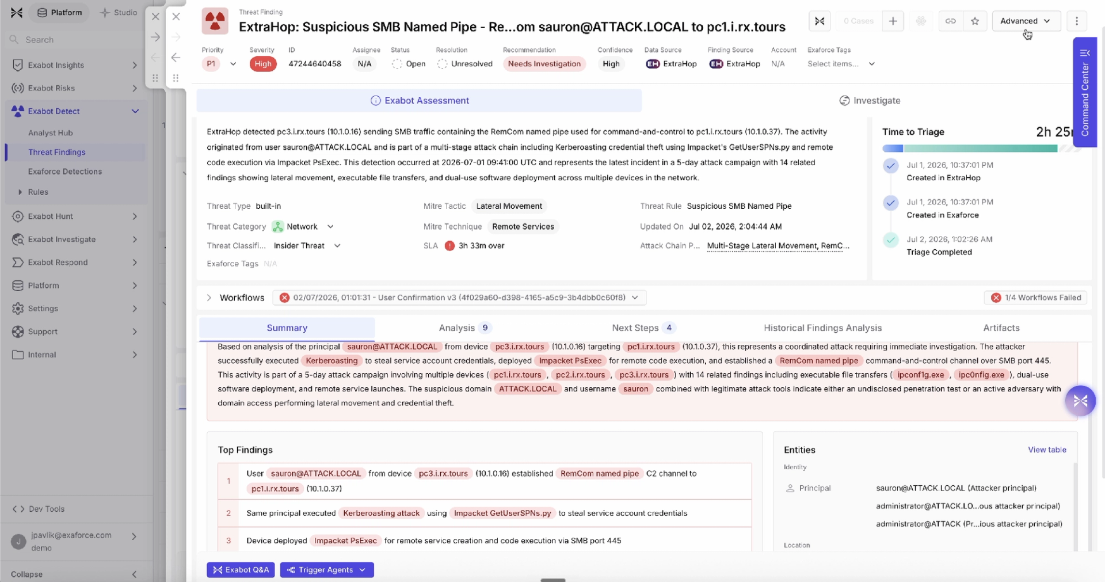Open the User Confirmation v3 workflow dropdown
This screenshot has height=582, width=1105.
tap(459, 298)
